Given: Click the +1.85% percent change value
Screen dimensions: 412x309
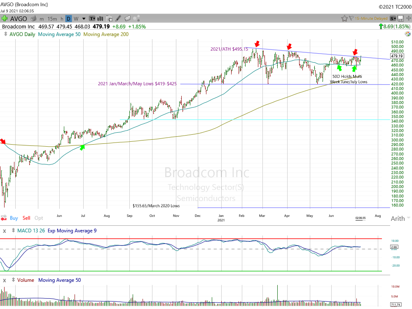Looking at the screenshot, I should (137, 26).
